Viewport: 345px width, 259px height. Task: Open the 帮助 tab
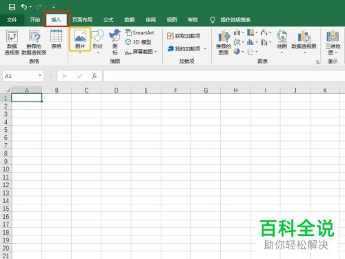coord(193,20)
